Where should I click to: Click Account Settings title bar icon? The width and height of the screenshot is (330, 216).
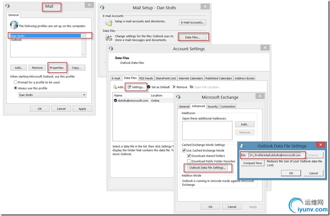pos(111,49)
